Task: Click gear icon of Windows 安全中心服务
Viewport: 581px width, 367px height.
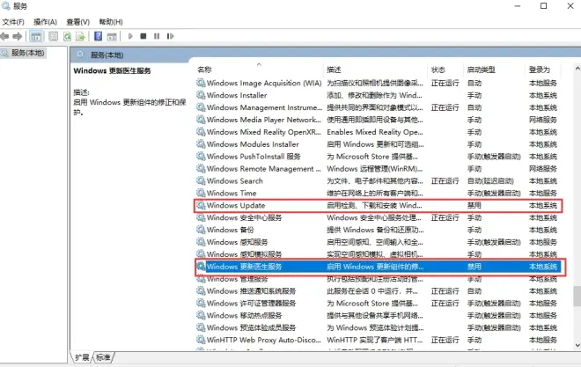Action: (x=201, y=217)
